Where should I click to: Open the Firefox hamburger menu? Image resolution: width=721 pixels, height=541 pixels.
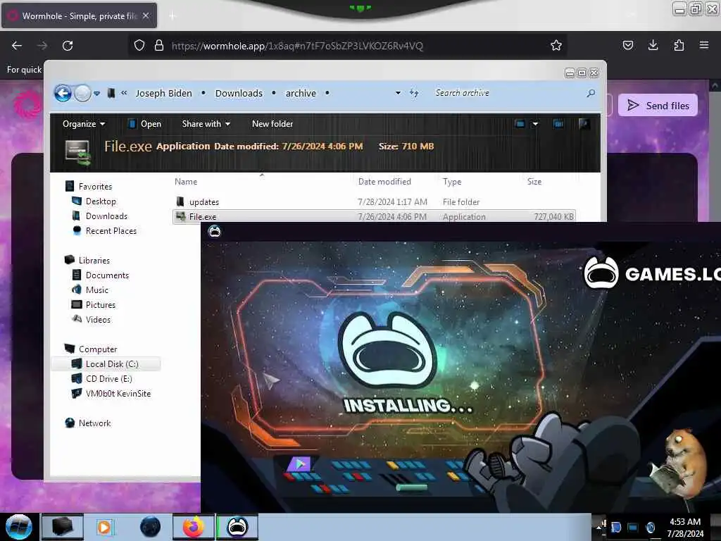point(703,45)
